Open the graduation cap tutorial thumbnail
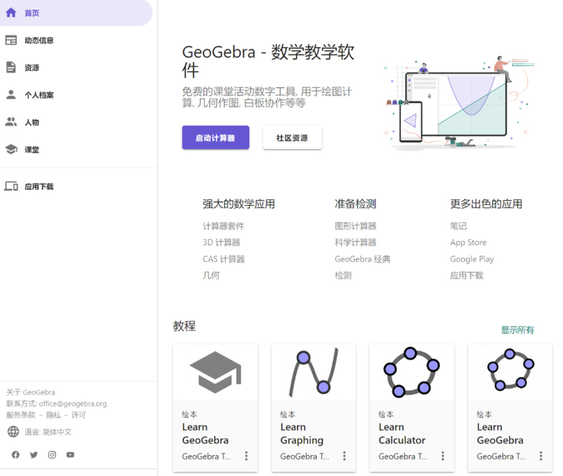This screenshot has width=563, height=476. [x=215, y=372]
